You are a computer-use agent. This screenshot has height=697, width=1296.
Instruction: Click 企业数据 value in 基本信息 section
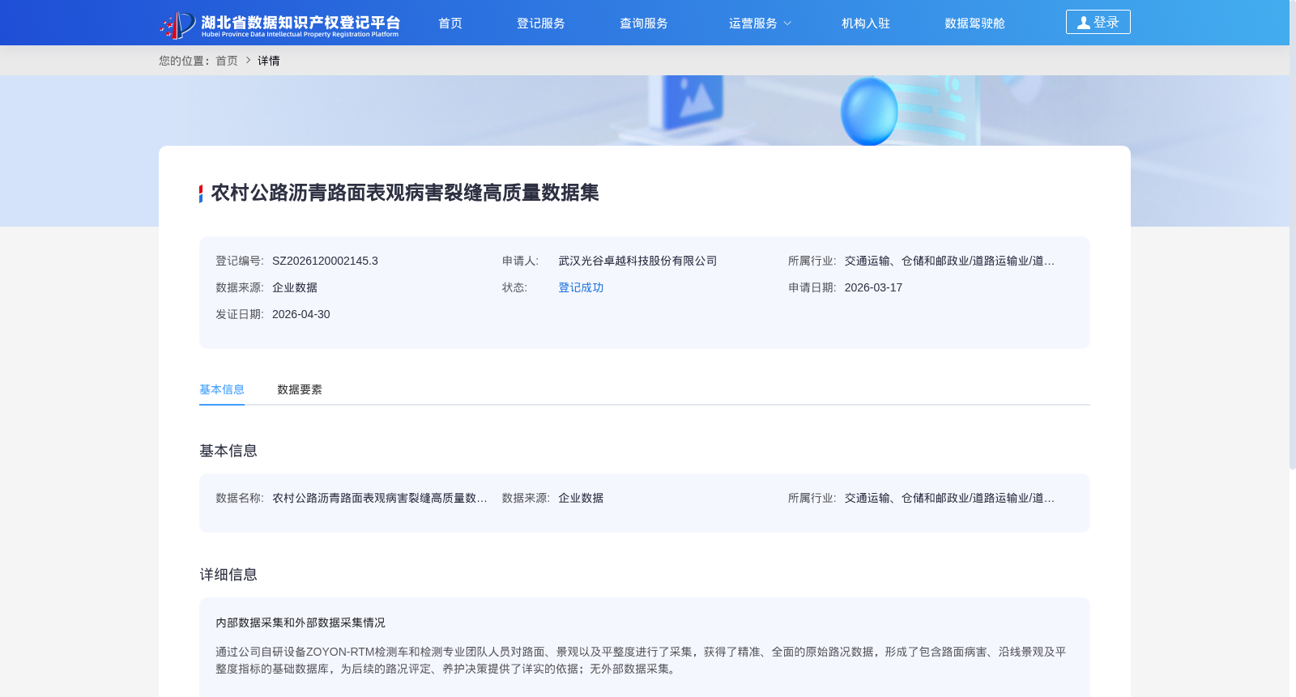(581, 498)
